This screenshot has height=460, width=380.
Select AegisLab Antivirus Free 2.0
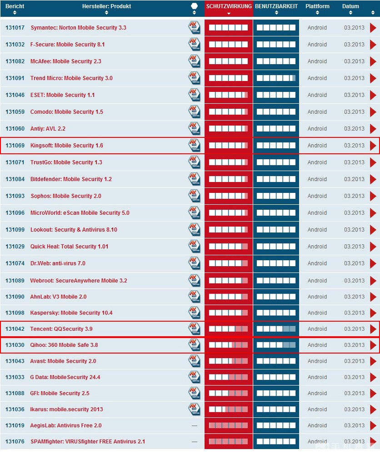pos(65,425)
